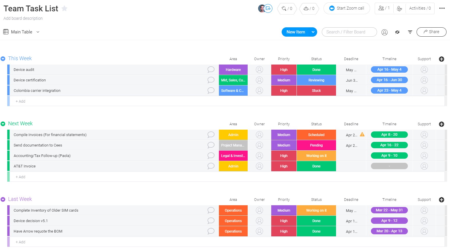Click the person filter icon

coord(384,32)
